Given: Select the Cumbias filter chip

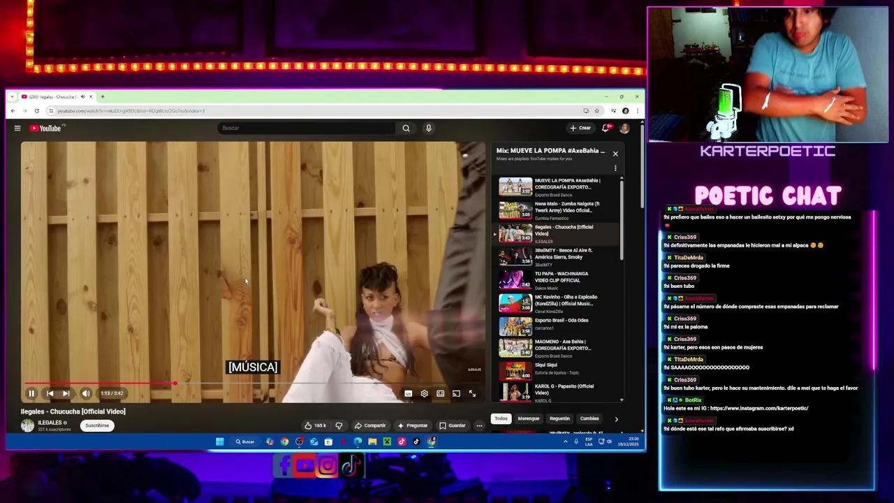Looking at the screenshot, I should pyautogui.click(x=589, y=418).
